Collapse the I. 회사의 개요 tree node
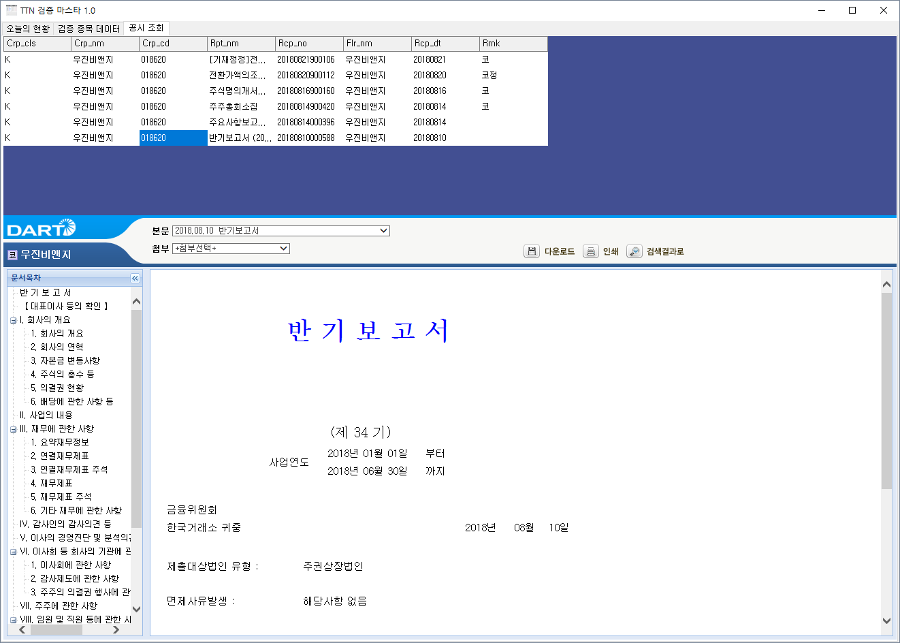This screenshot has width=900, height=643. [13, 320]
